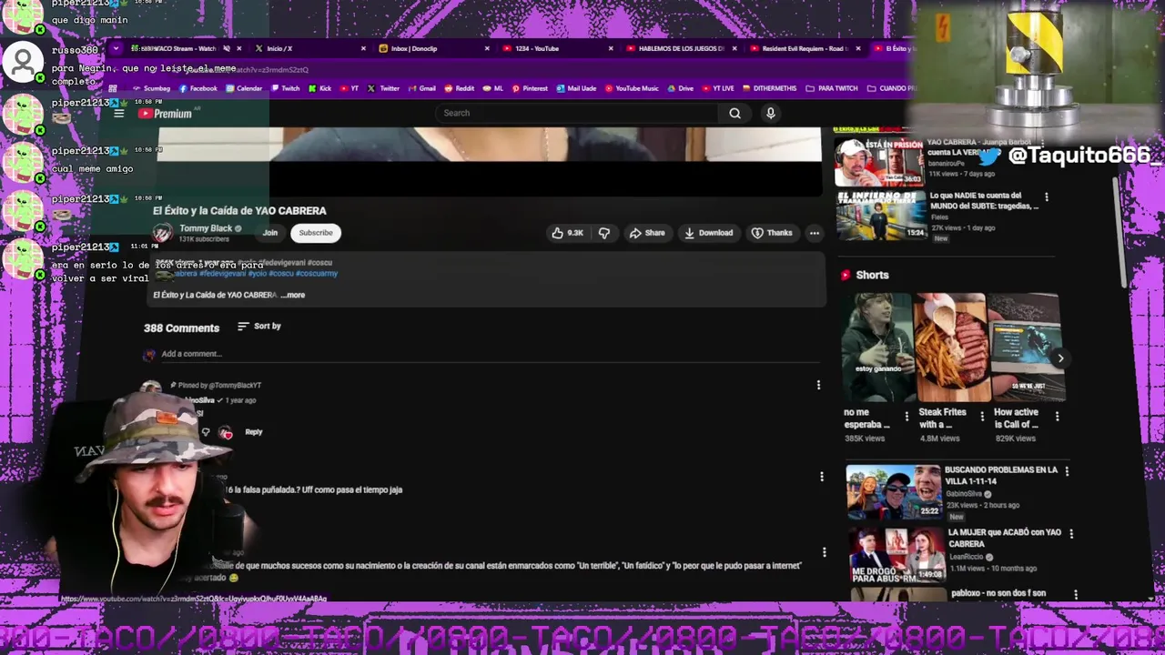1165x655 pixels.
Task: Open options for 'Un terrible' comment
Action: [x=824, y=552]
